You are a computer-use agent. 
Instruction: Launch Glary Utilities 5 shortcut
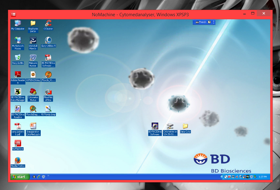(x=48, y=42)
